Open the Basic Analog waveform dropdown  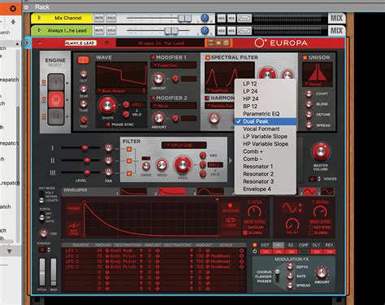[122, 91]
